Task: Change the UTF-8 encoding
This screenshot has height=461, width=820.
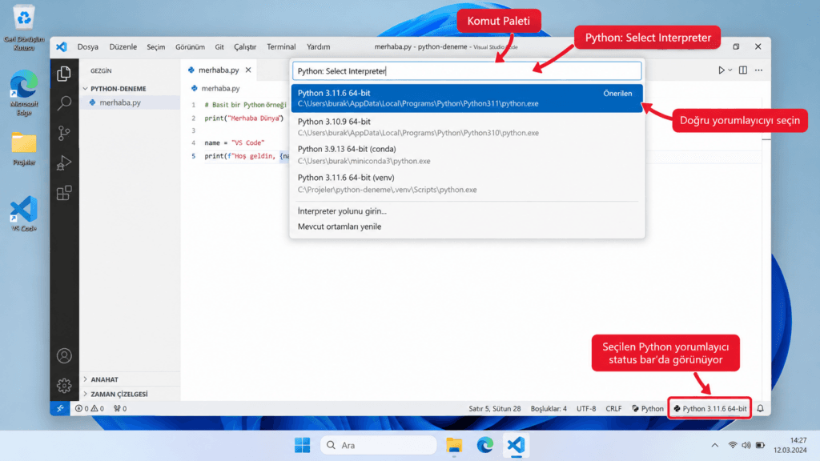Action: pyautogui.click(x=586, y=409)
